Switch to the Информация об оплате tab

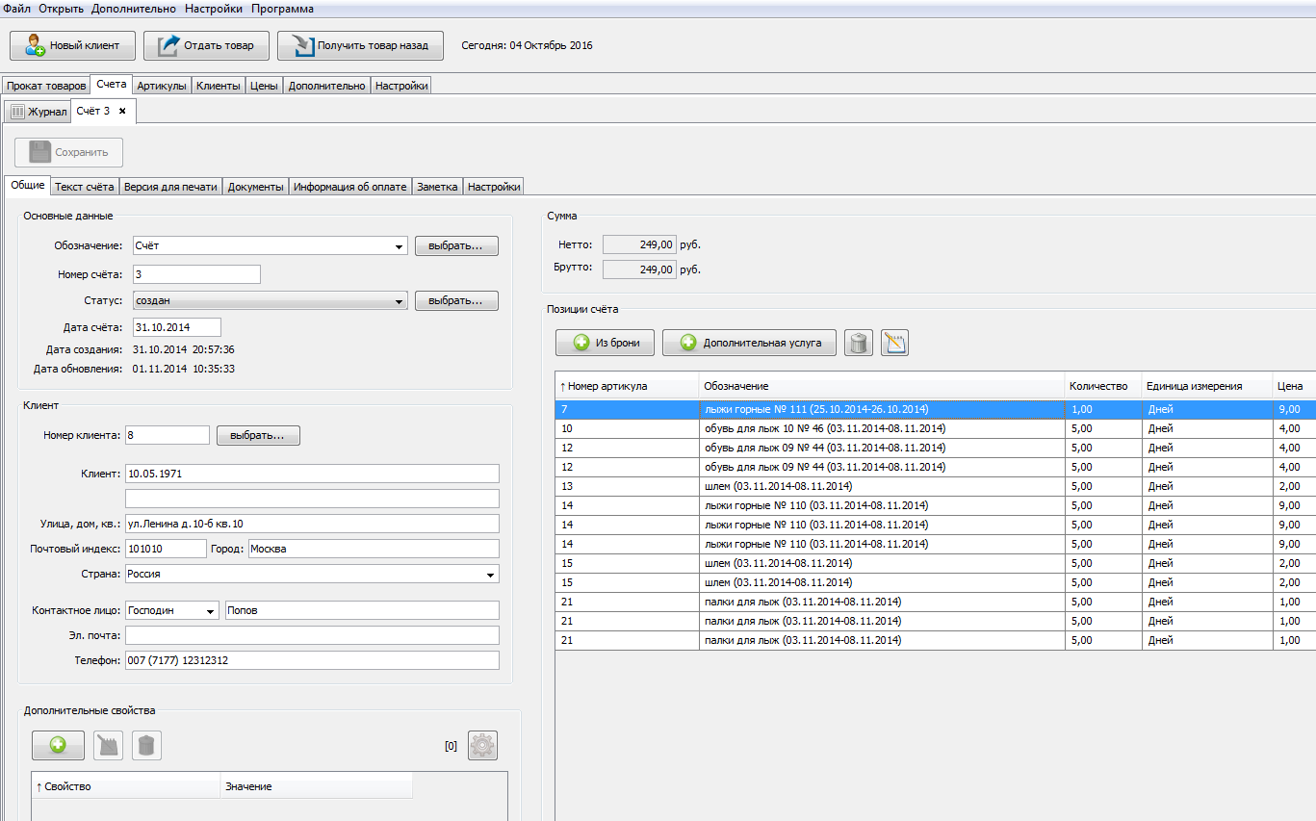350,187
